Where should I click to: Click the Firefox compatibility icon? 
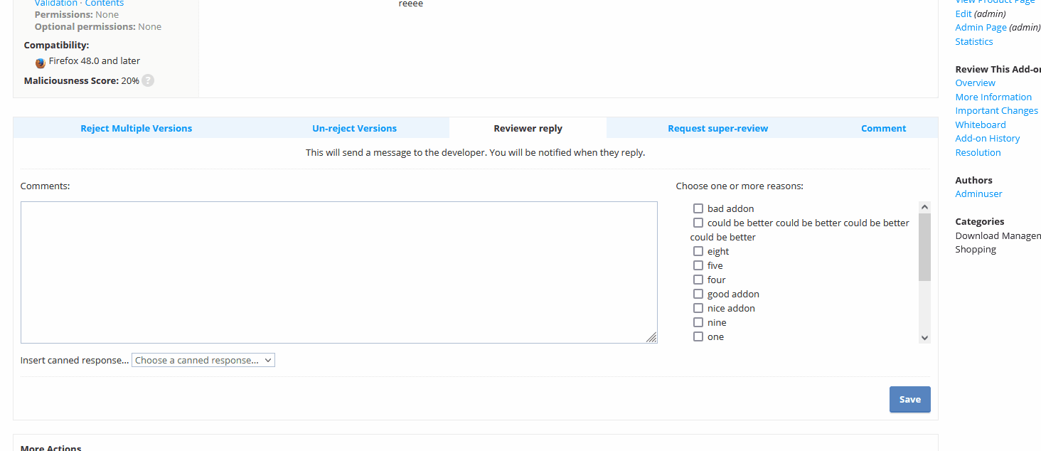40,63
